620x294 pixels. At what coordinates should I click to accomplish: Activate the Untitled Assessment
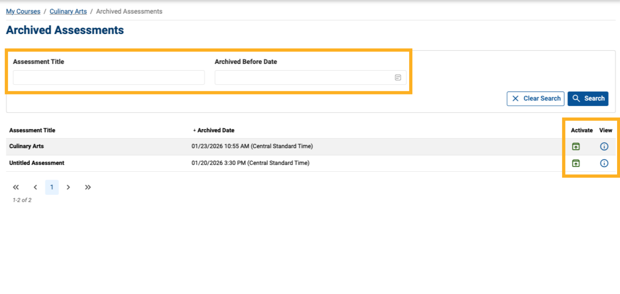tap(576, 163)
